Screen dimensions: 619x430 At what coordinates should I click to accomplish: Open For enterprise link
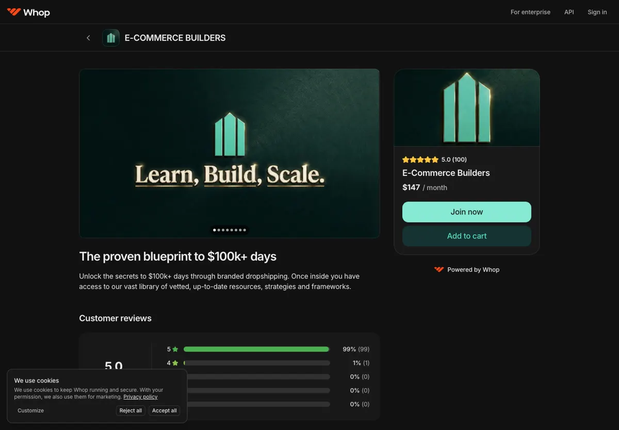(530, 12)
